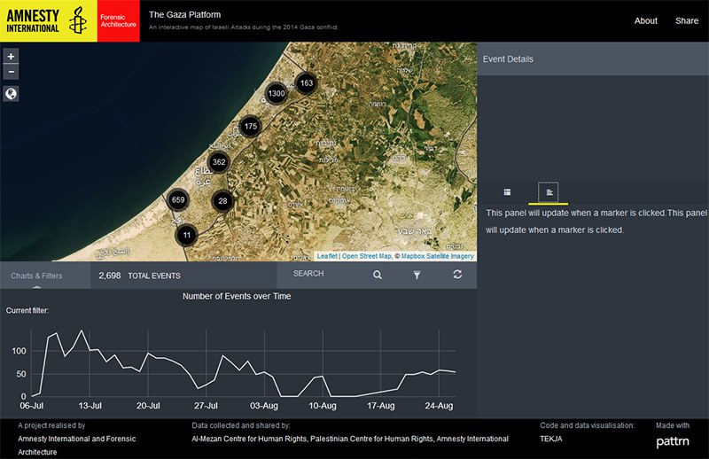Click the Forensic Architecture red logo

(x=118, y=21)
